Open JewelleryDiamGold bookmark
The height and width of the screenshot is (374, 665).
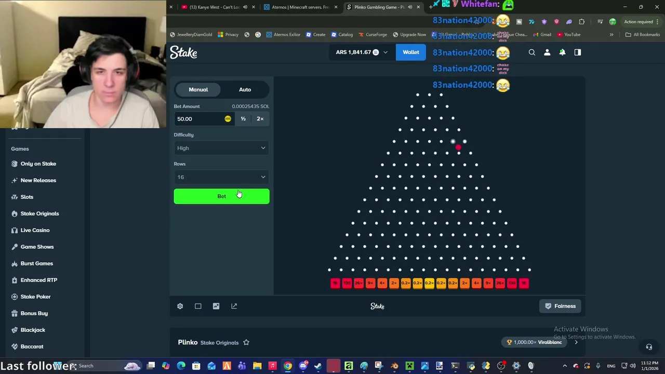(x=191, y=35)
